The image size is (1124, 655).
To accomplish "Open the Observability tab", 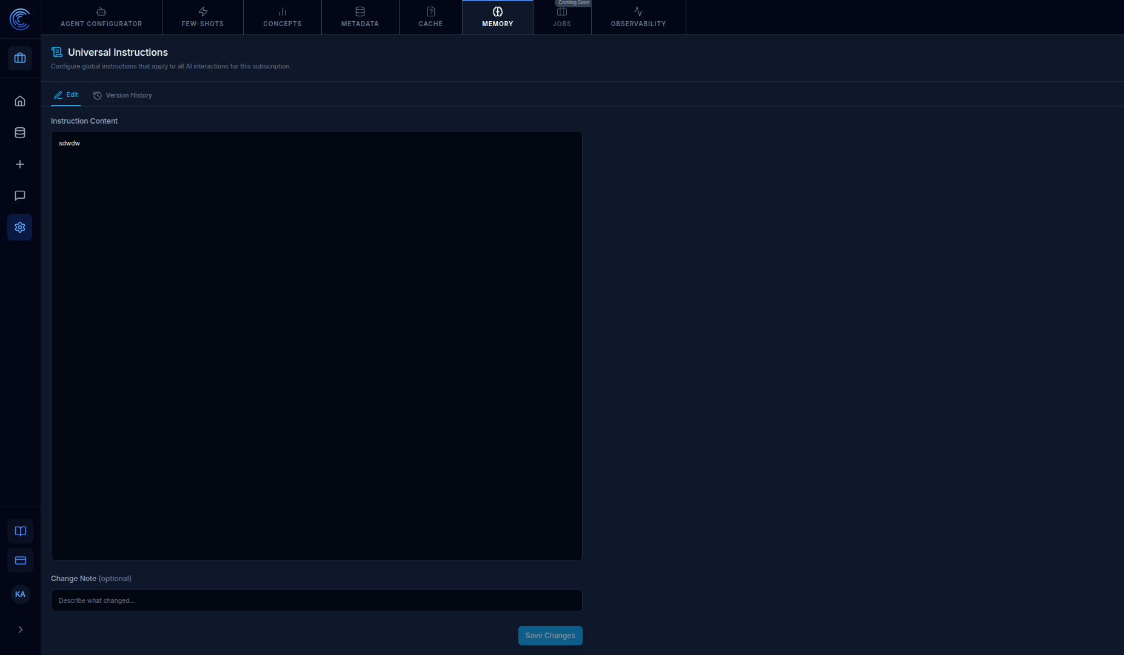I will click(638, 18).
